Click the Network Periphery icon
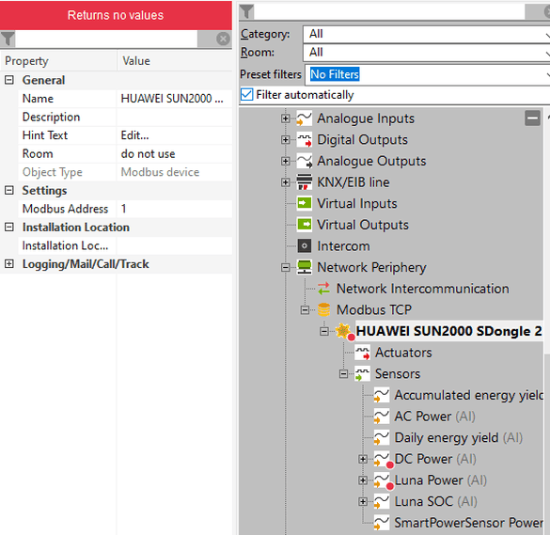The image size is (550, 535). coord(304,267)
